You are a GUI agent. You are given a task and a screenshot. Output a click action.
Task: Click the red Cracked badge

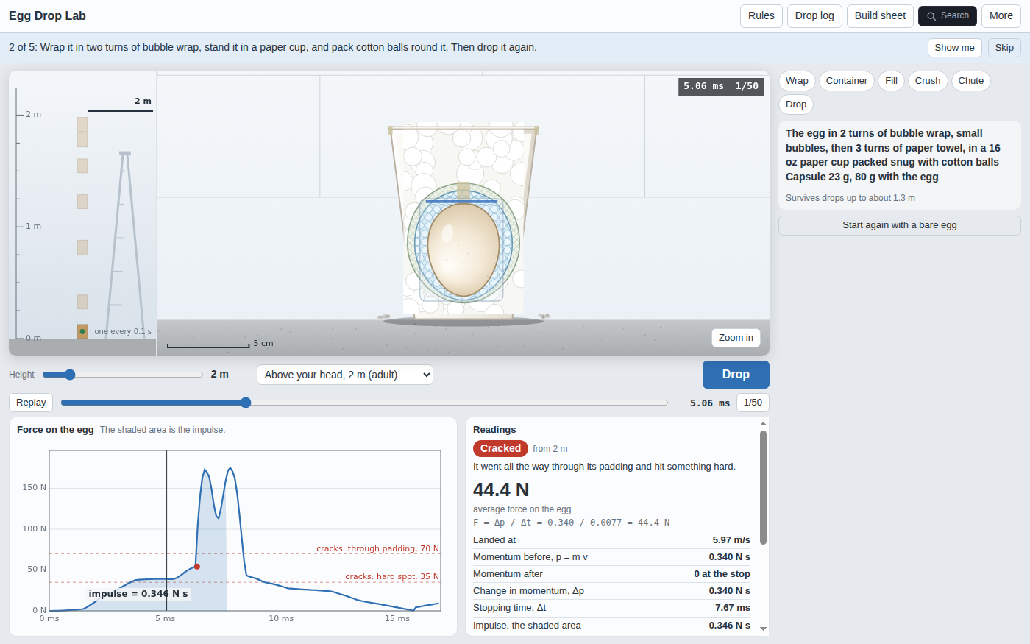pos(500,448)
